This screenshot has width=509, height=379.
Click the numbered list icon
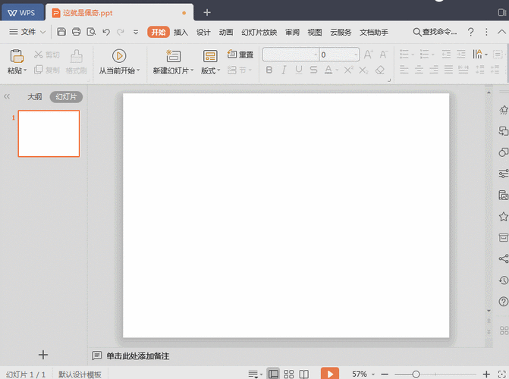[x=424, y=54]
